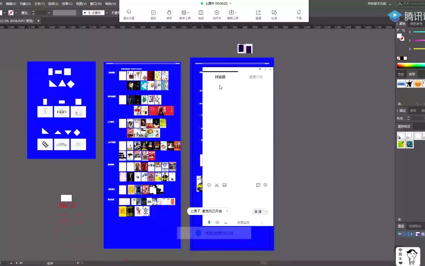
Task: Click the 邀请 invite icon
Action: [258, 13]
